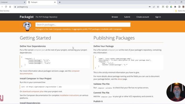Open composer.json link under Define Your Package
Screen dimensions: 185x104
[x=113, y=50]
